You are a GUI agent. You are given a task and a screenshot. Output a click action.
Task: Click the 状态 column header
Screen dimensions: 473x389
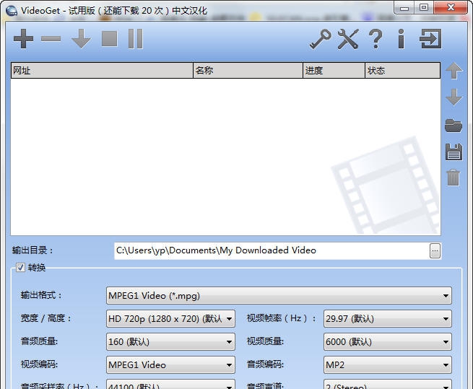pos(402,71)
